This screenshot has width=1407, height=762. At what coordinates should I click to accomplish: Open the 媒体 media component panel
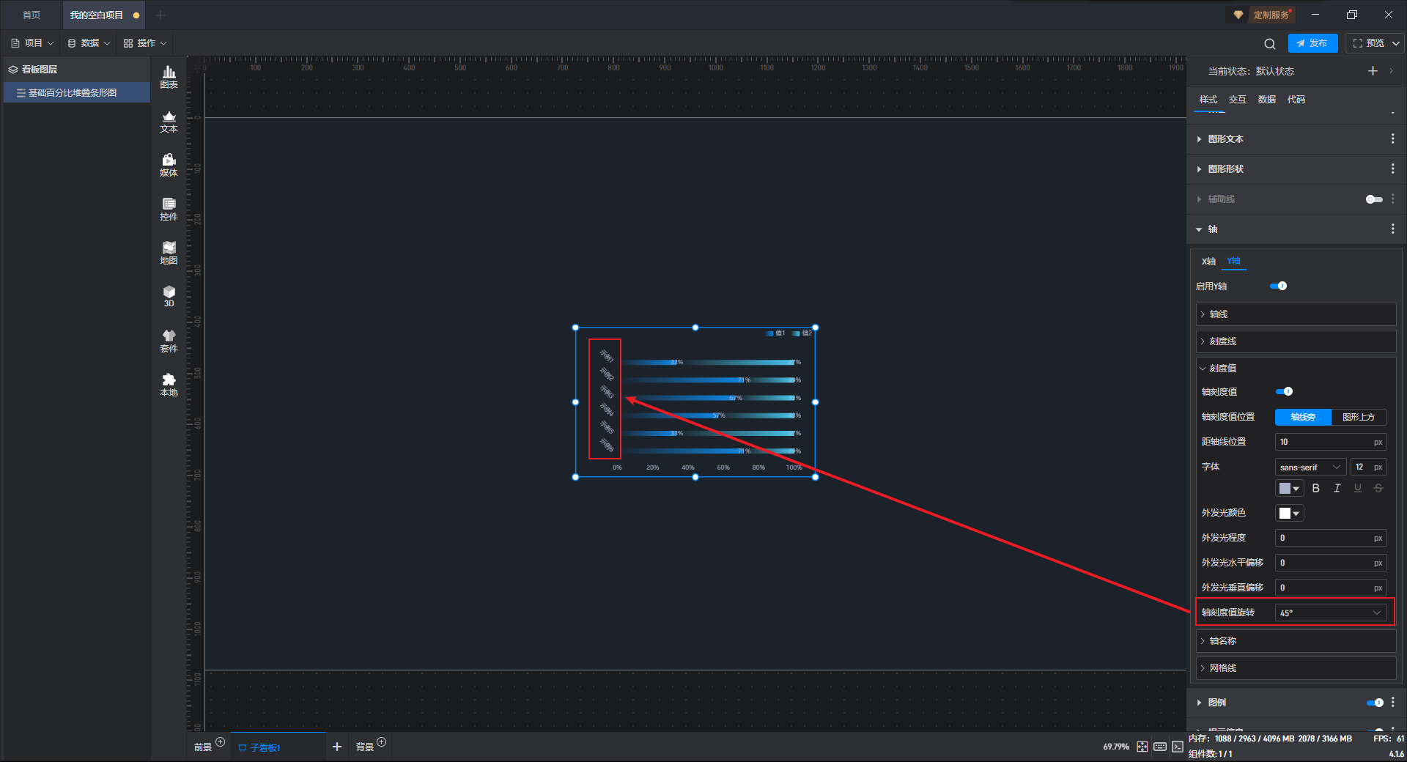pos(169,165)
